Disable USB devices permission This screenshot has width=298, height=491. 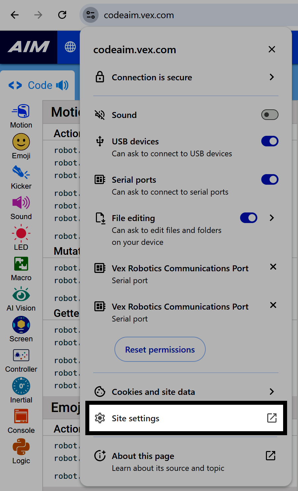[270, 141]
